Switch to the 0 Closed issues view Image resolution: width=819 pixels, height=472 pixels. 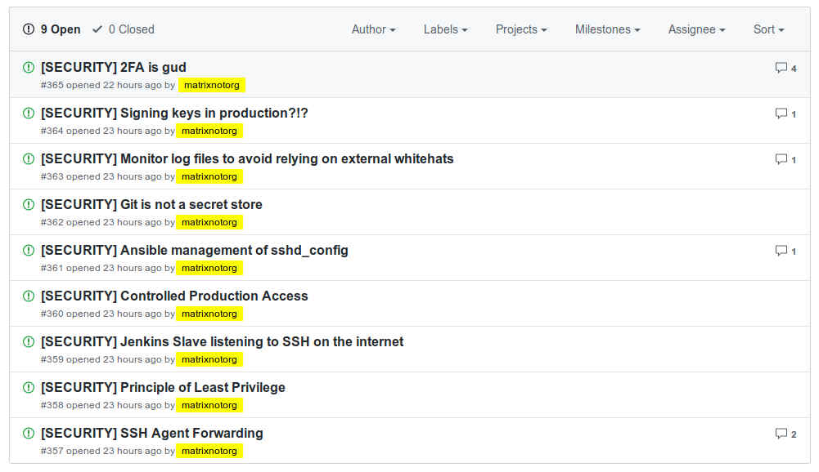click(124, 29)
